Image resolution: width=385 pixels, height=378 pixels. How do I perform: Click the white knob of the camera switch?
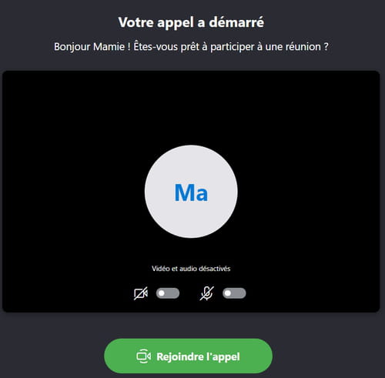[x=162, y=293]
